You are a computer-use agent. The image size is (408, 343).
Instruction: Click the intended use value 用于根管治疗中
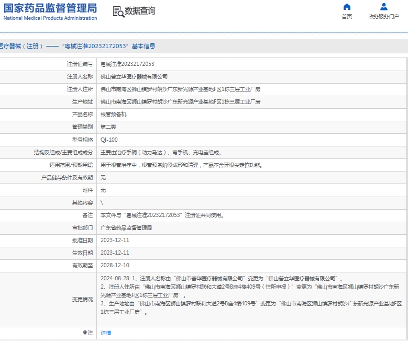[x=181, y=165]
